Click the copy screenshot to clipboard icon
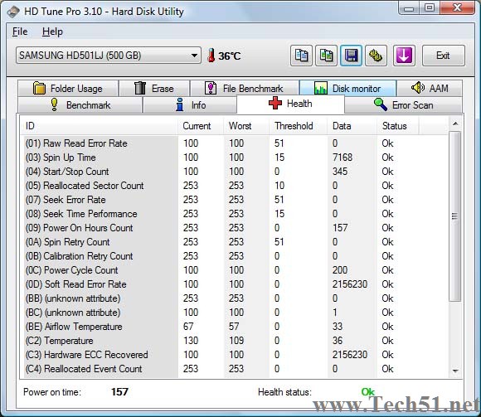Image resolution: width=481 pixels, height=417 pixels. [x=327, y=56]
